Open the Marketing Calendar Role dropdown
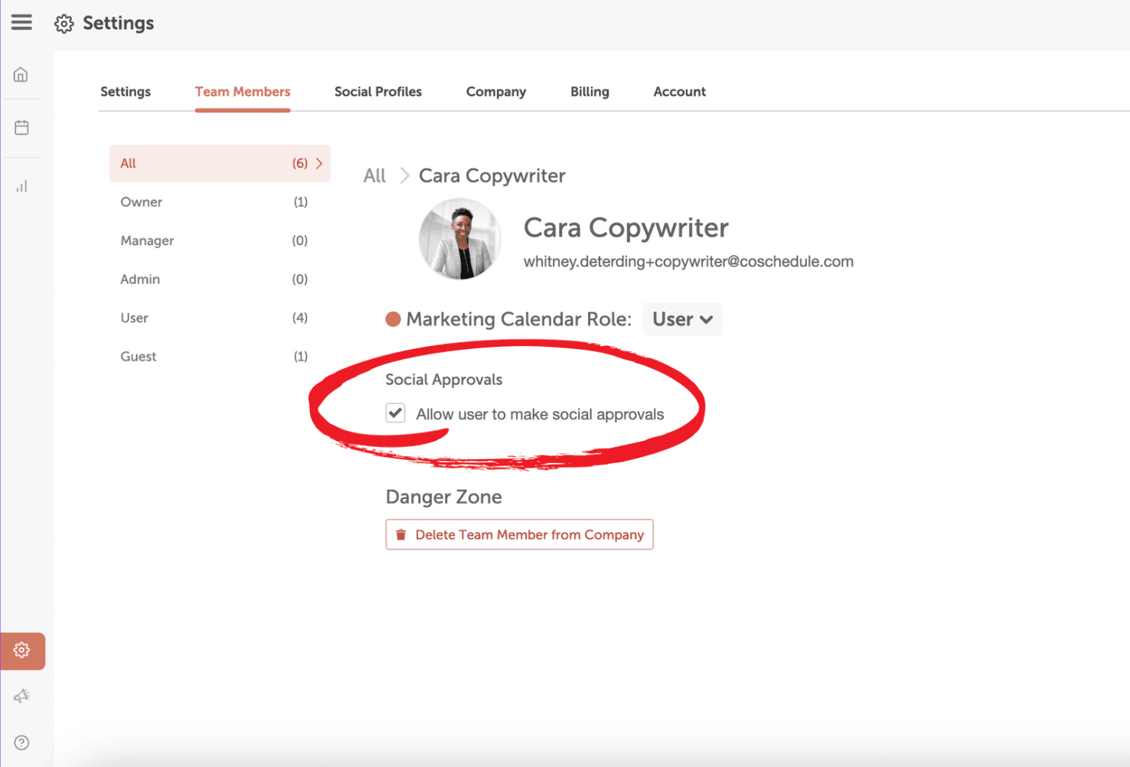1130x767 pixels. pos(682,319)
